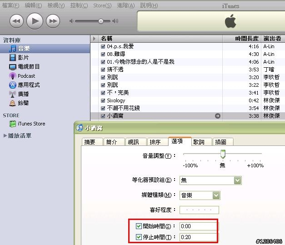
Task: Open the 音樂 library in sidebar
Action: point(45,49)
